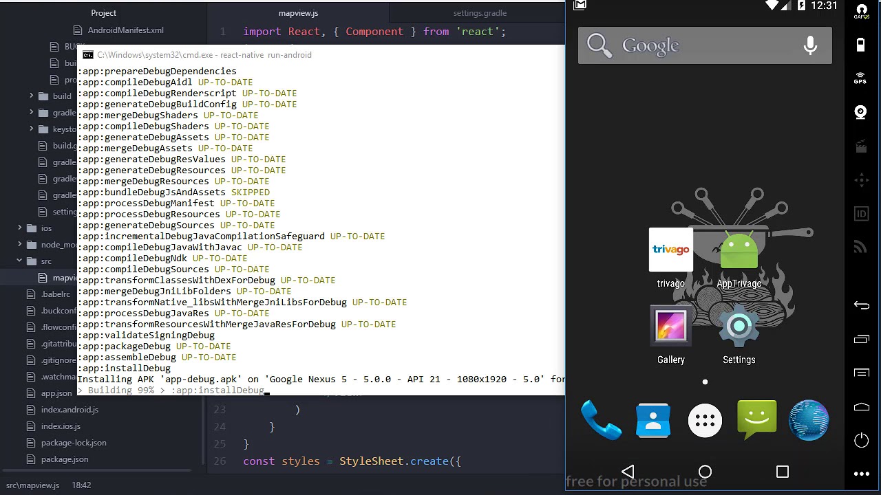
Task: Open the trivago app icon
Action: point(670,258)
